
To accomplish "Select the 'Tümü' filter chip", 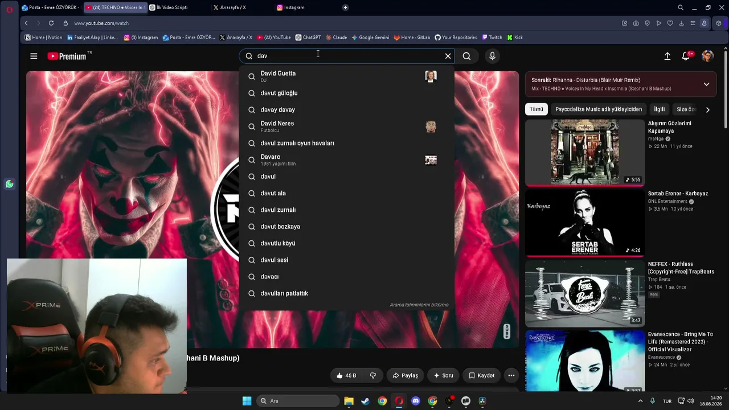I will click(x=536, y=109).
